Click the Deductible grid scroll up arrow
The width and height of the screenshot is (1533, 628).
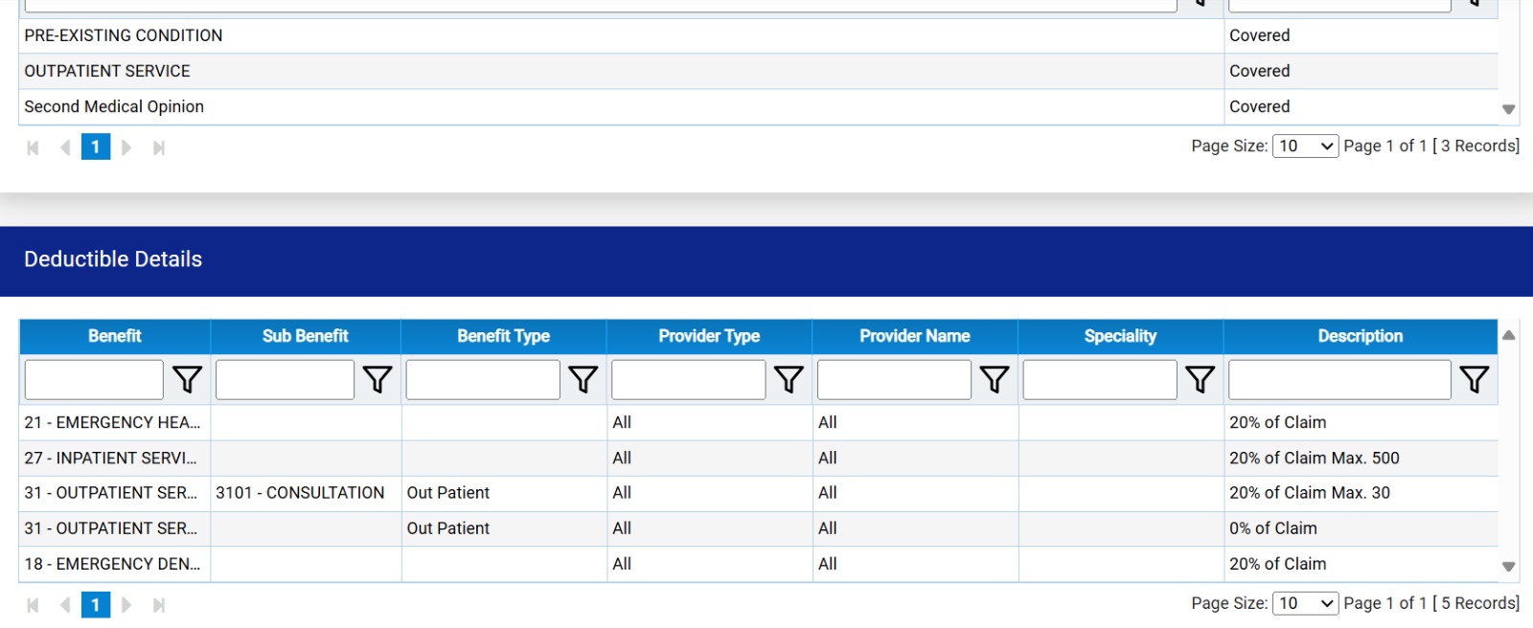pos(1508,335)
